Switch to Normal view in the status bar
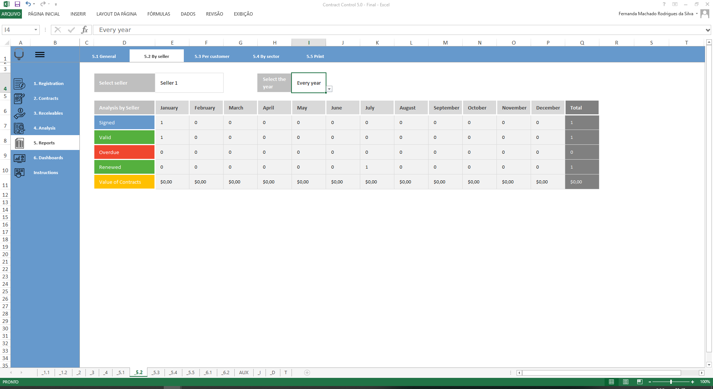The width and height of the screenshot is (713, 389). (611, 382)
